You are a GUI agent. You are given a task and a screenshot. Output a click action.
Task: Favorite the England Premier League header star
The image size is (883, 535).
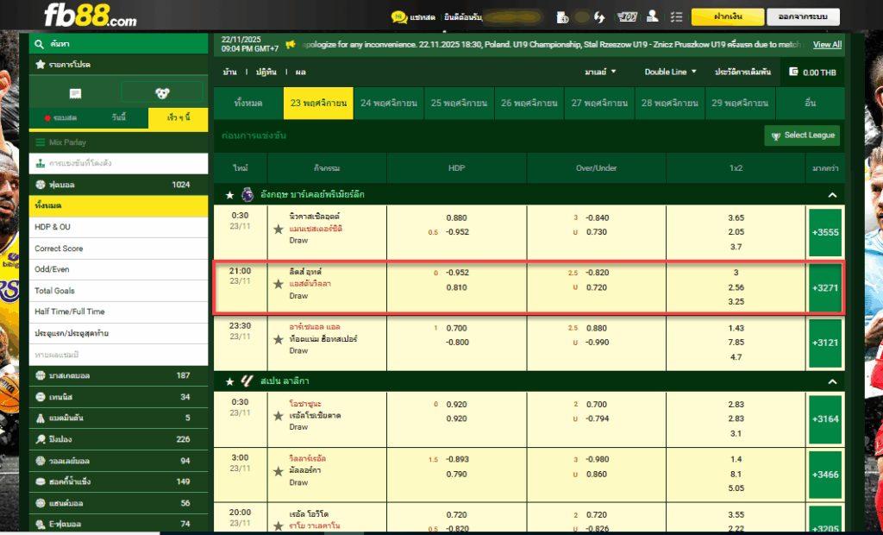[x=229, y=195]
